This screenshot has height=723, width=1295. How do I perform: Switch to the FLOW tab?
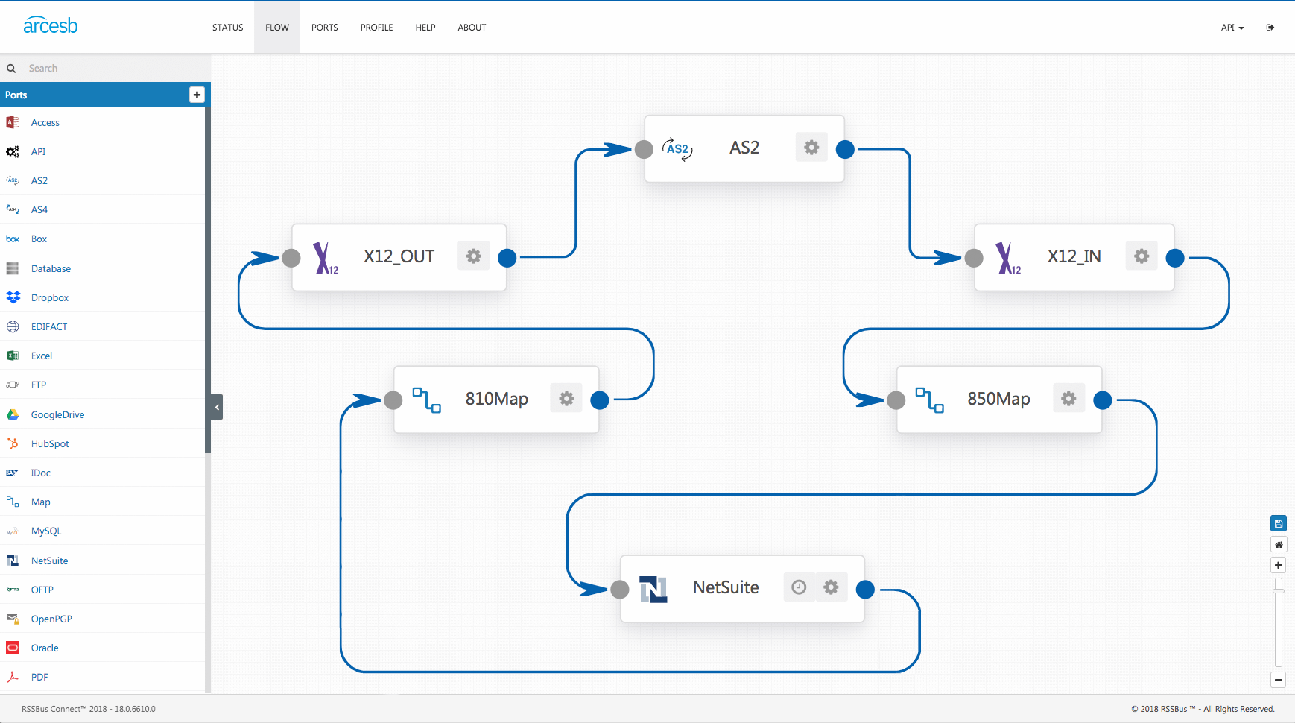click(277, 28)
